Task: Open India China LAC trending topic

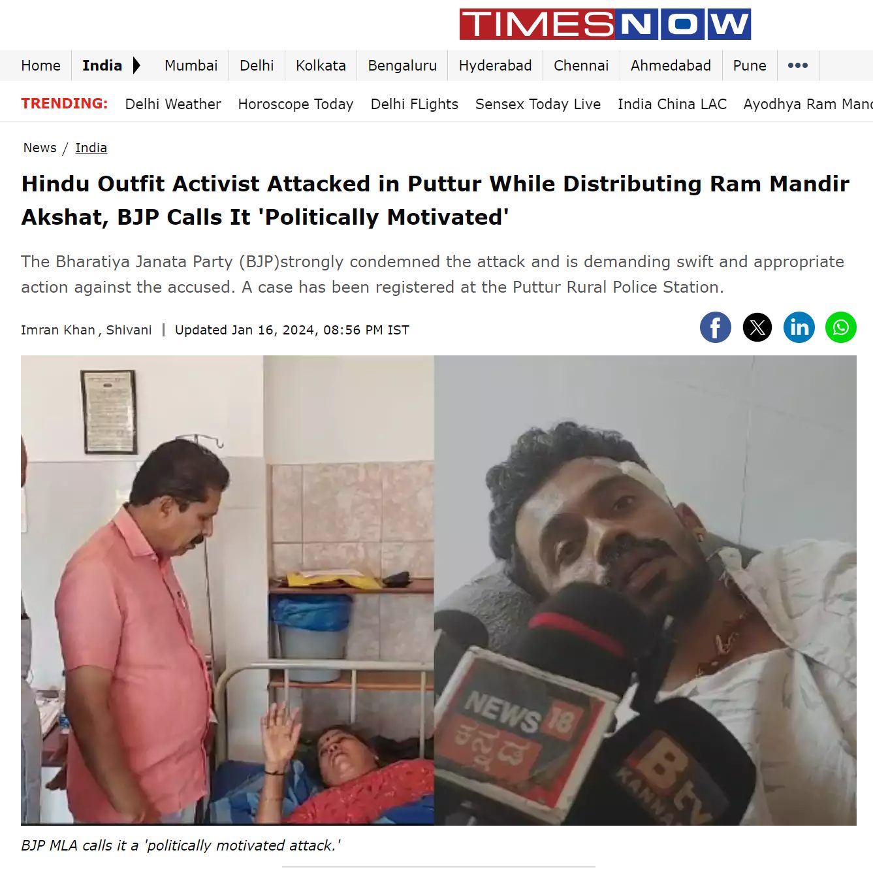Action: 672,104
